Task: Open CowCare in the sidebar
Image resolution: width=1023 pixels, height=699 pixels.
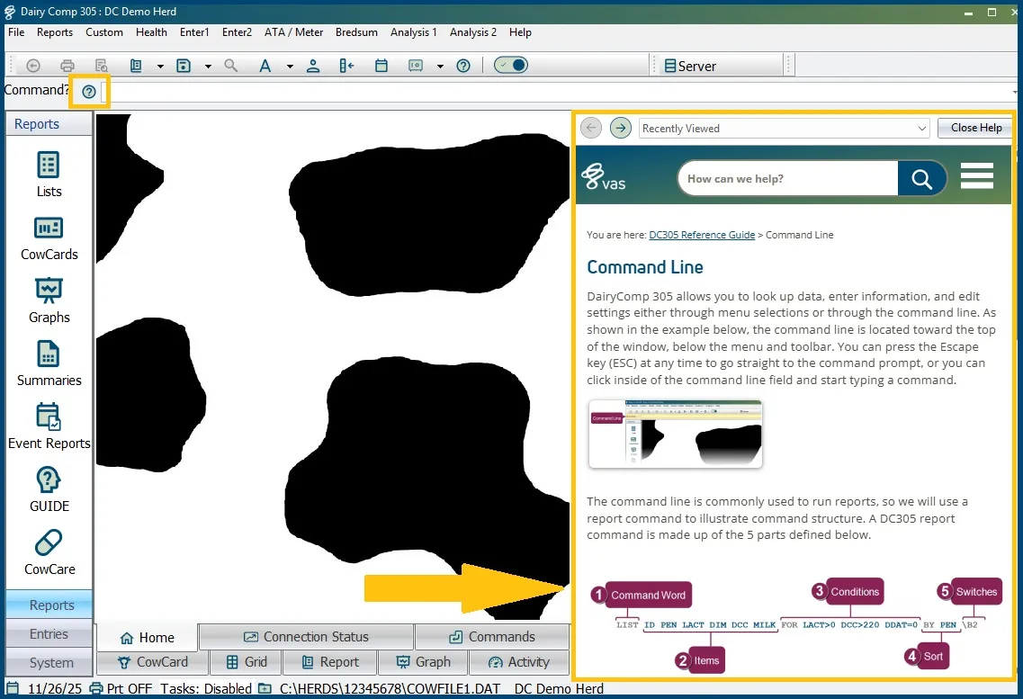Action: coord(49,553)
